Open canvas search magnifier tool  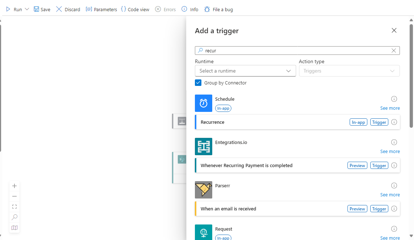click(x=14, y=217)
